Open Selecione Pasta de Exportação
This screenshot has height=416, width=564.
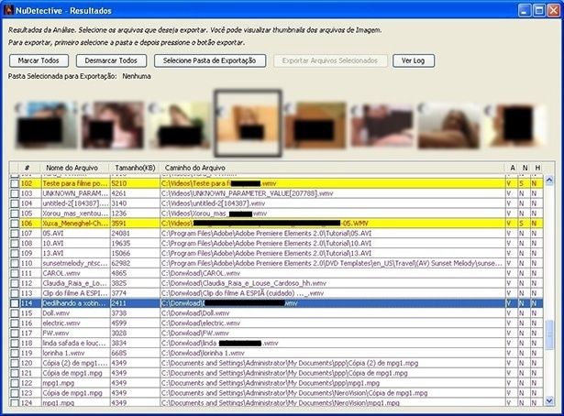point(210,60)
